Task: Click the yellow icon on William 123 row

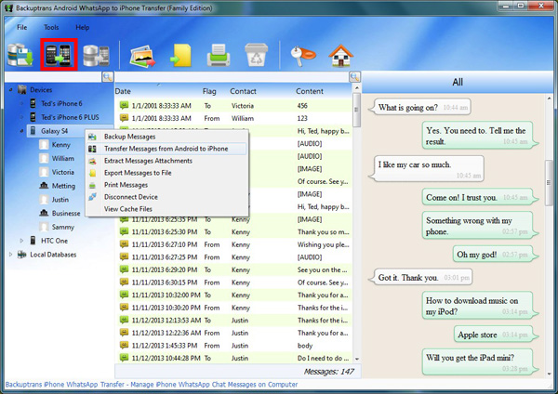Action: pyautogui.click(x=124, y=118)
